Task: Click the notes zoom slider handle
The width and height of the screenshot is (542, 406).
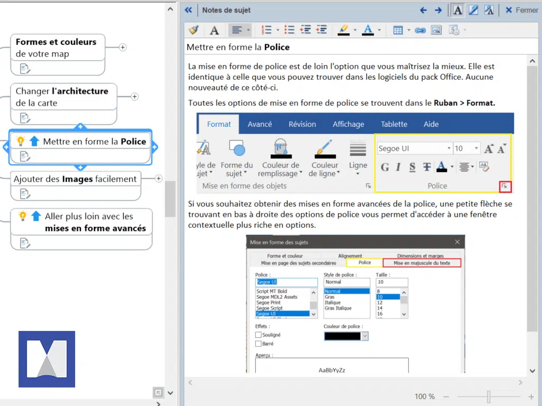Action: point(489,396)
